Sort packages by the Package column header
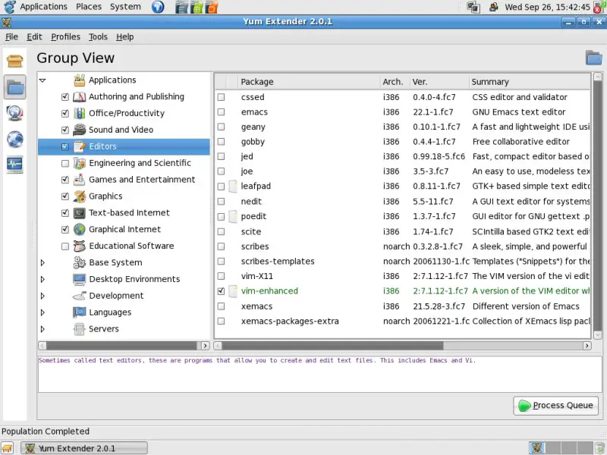 309,82
